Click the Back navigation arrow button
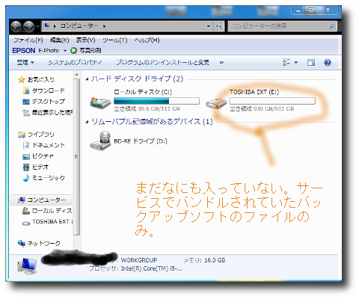This screenshot has width=359, height=299. pyautogui.click(x=16, y=26)
